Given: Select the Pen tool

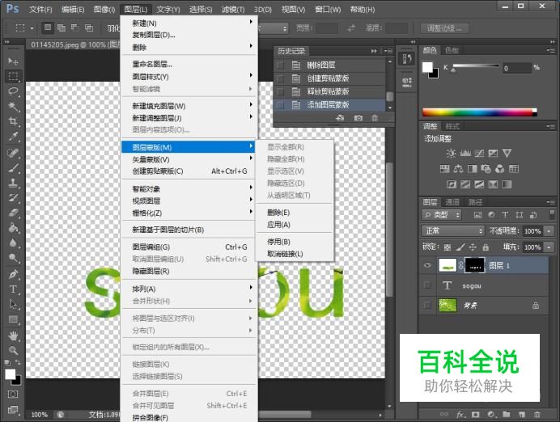Looking at the screenshot, I should (x=13, y=274).
